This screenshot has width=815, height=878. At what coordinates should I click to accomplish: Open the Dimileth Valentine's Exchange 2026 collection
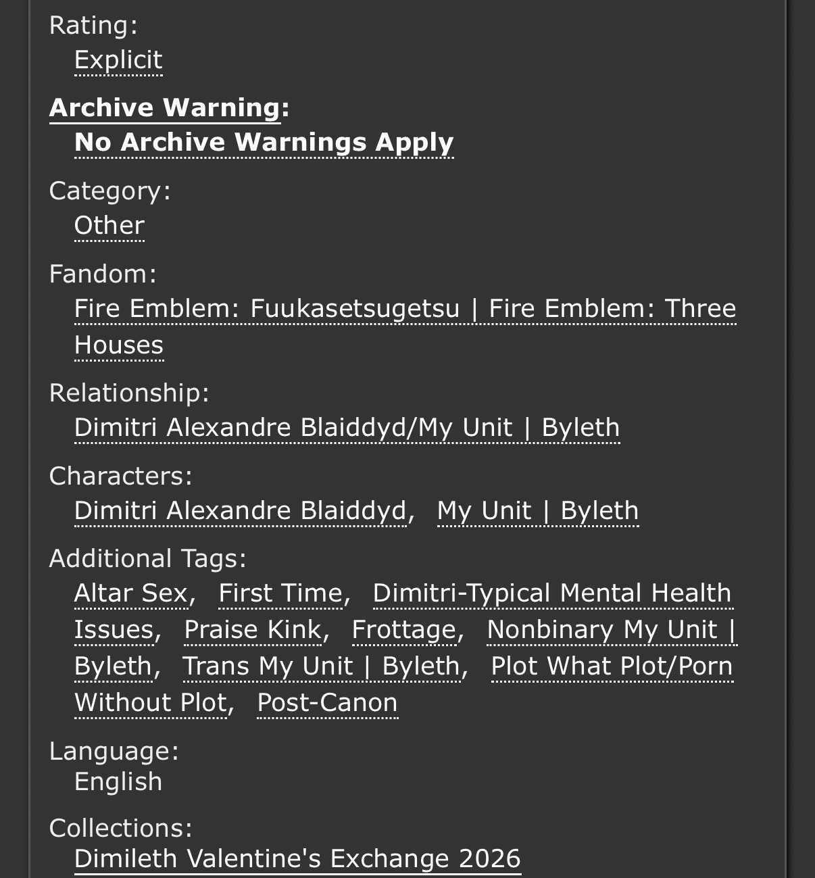click(297, 859)
